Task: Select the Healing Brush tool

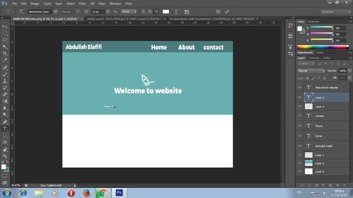Action: [5, 67]
